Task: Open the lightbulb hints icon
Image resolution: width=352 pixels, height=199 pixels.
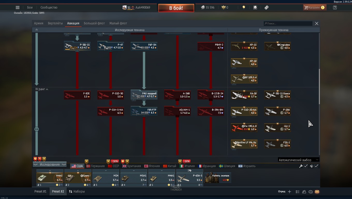Action: point(244,8)
